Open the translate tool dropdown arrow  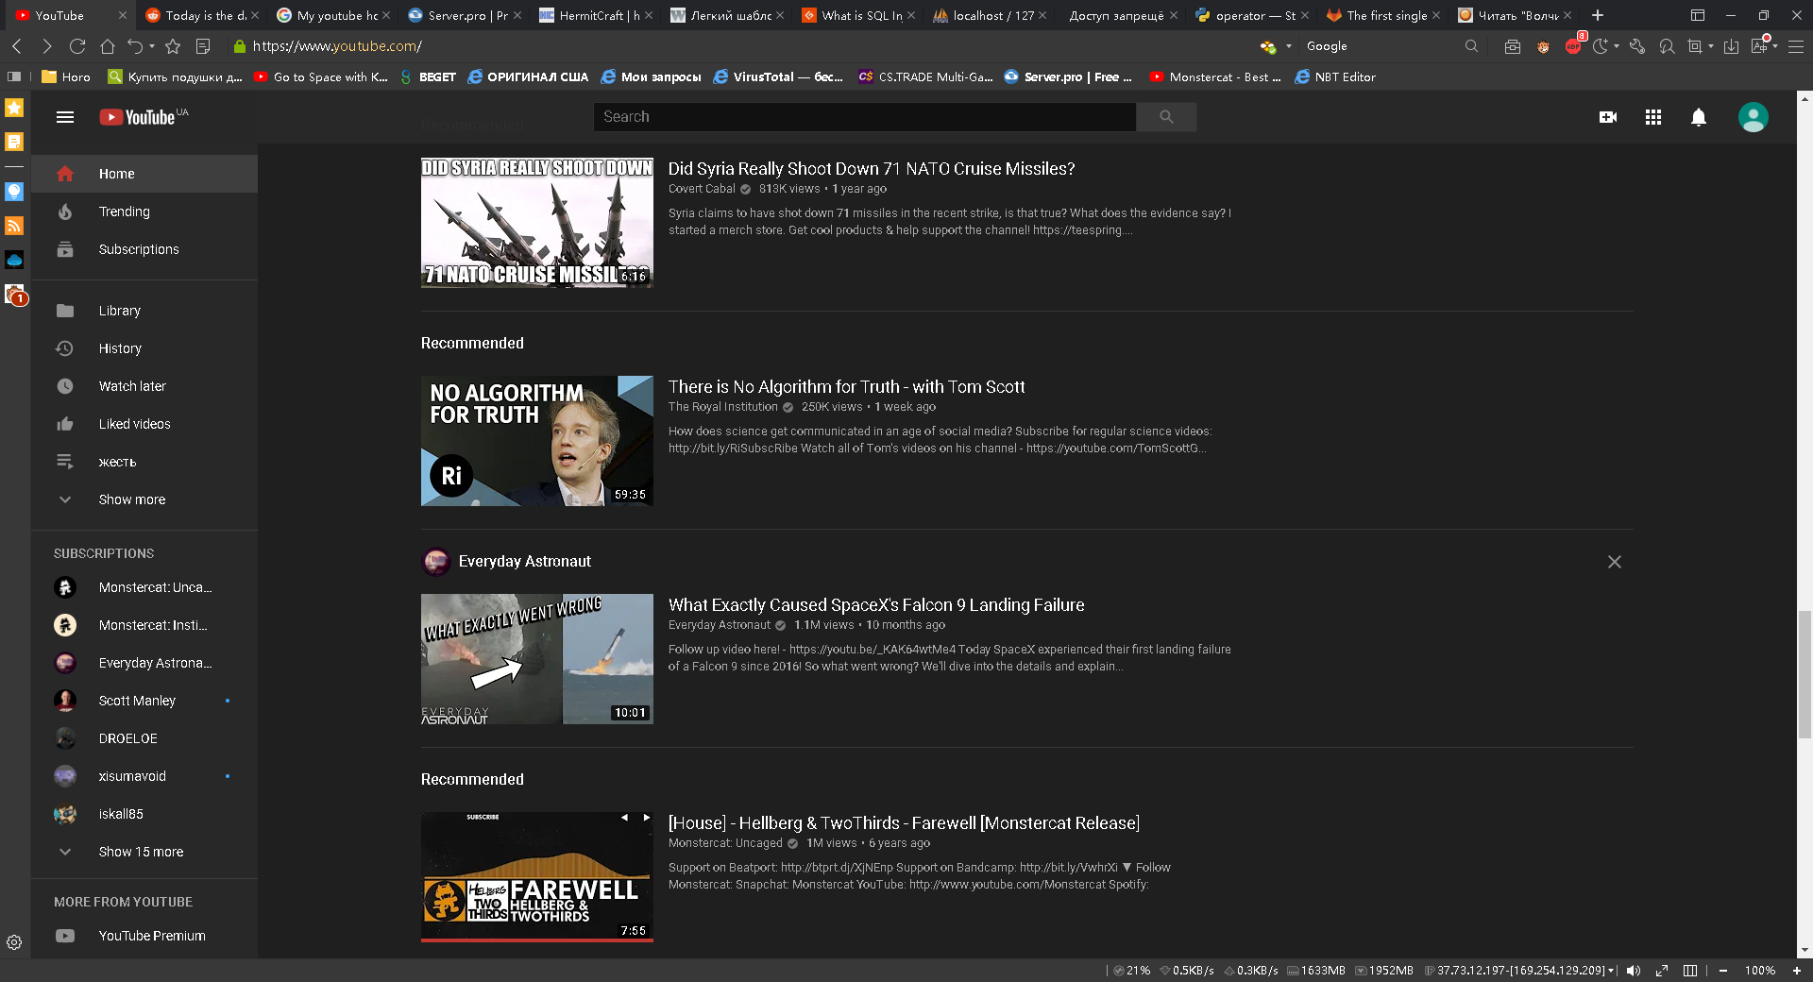pyautogui.click(x=1775, y=46)
